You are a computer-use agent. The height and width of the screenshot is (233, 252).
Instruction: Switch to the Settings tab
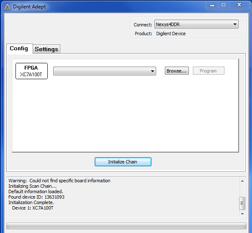click(46, 49)
